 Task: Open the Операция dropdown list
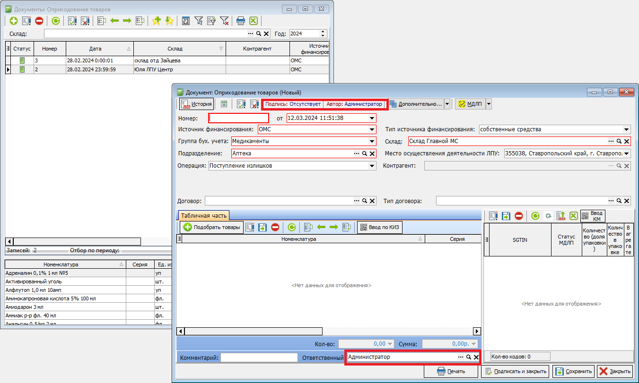372,166
